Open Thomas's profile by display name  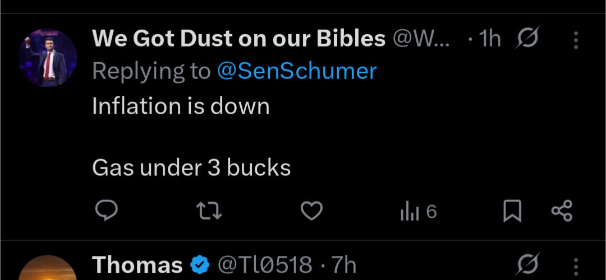(137, 265)
